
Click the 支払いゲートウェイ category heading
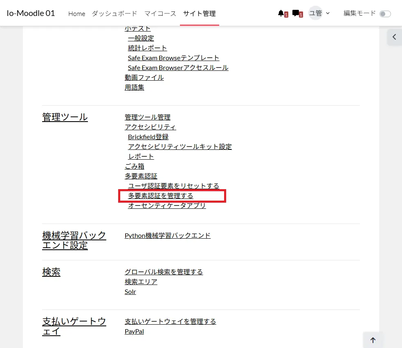coord(74,326)
